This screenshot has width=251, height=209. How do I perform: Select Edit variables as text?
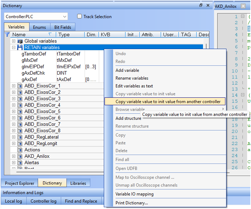coord(165,86)
